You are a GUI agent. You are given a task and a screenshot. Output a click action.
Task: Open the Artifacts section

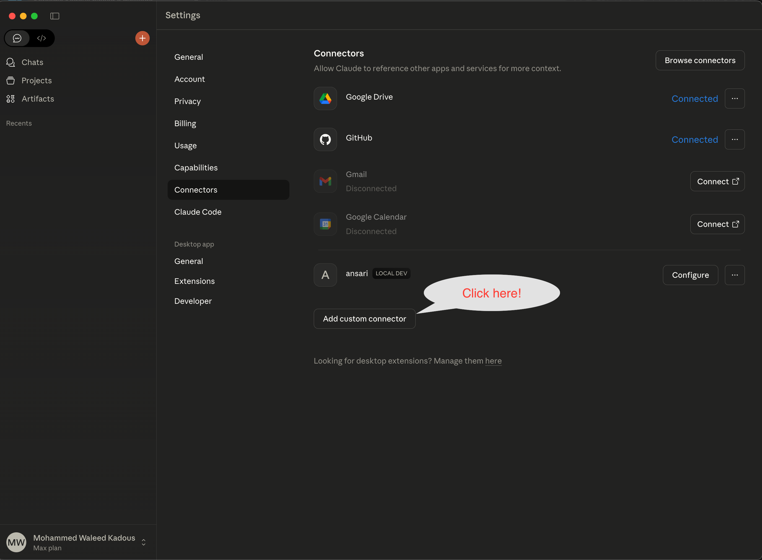click(x=38, y=99)
